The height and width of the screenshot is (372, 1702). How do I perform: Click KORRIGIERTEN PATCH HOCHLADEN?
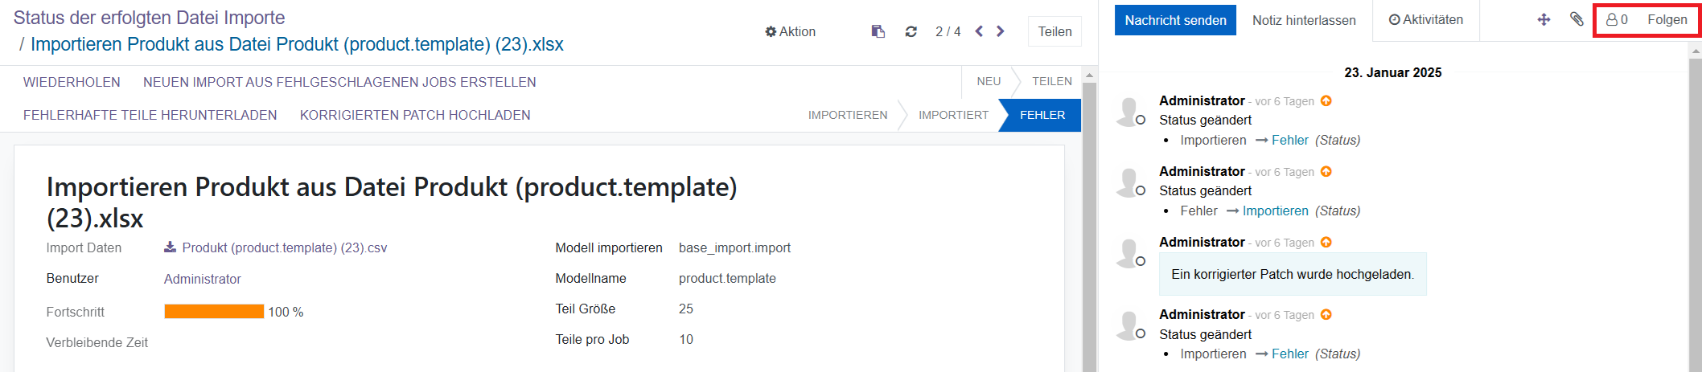coord(415,115)
